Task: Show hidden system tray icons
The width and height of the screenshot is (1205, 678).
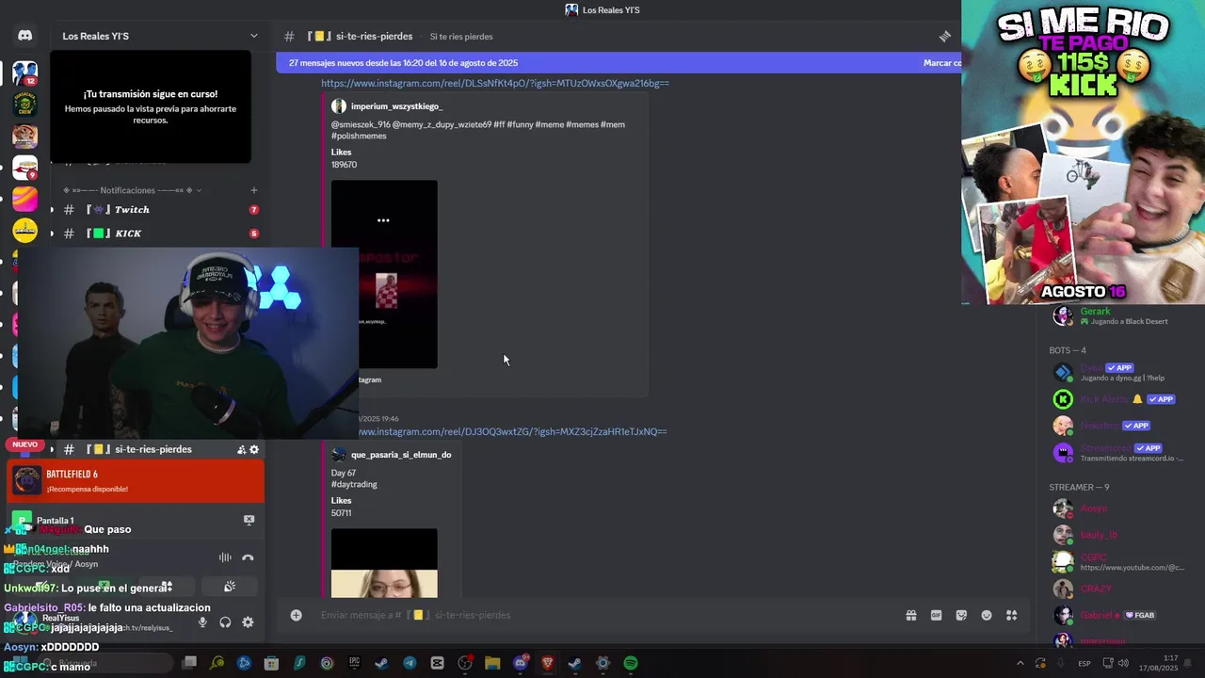Action: coord(1020,663)
